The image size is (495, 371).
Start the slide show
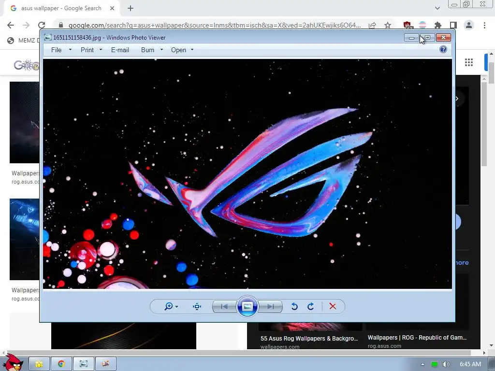tap(247, 306)
